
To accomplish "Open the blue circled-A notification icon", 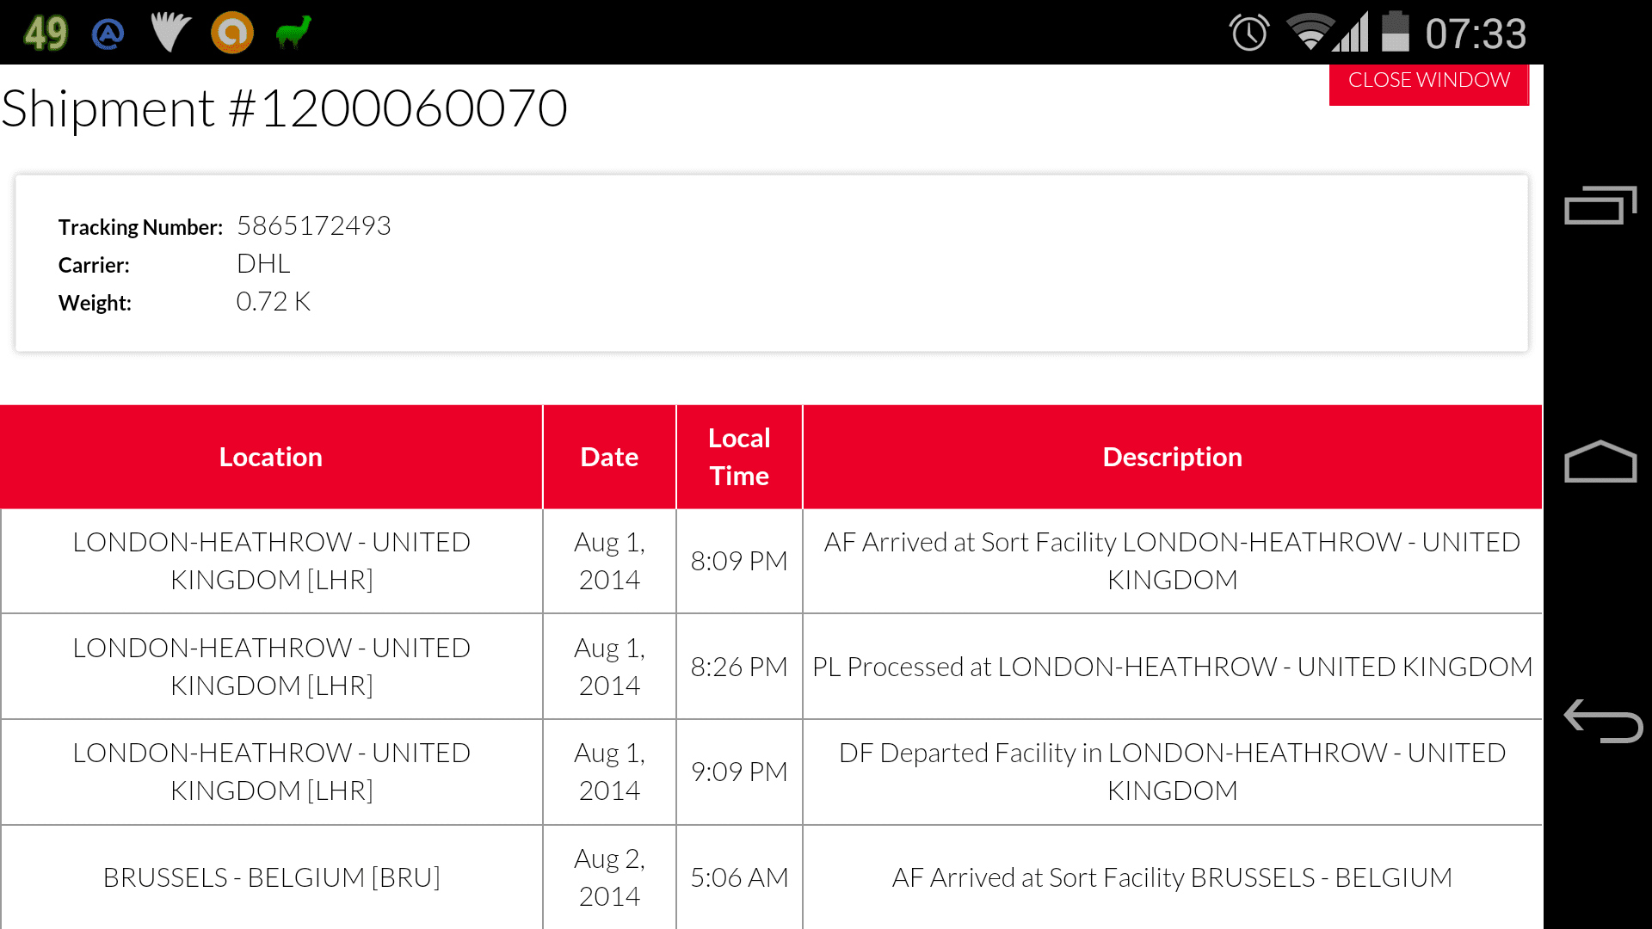I will point(108,34).
